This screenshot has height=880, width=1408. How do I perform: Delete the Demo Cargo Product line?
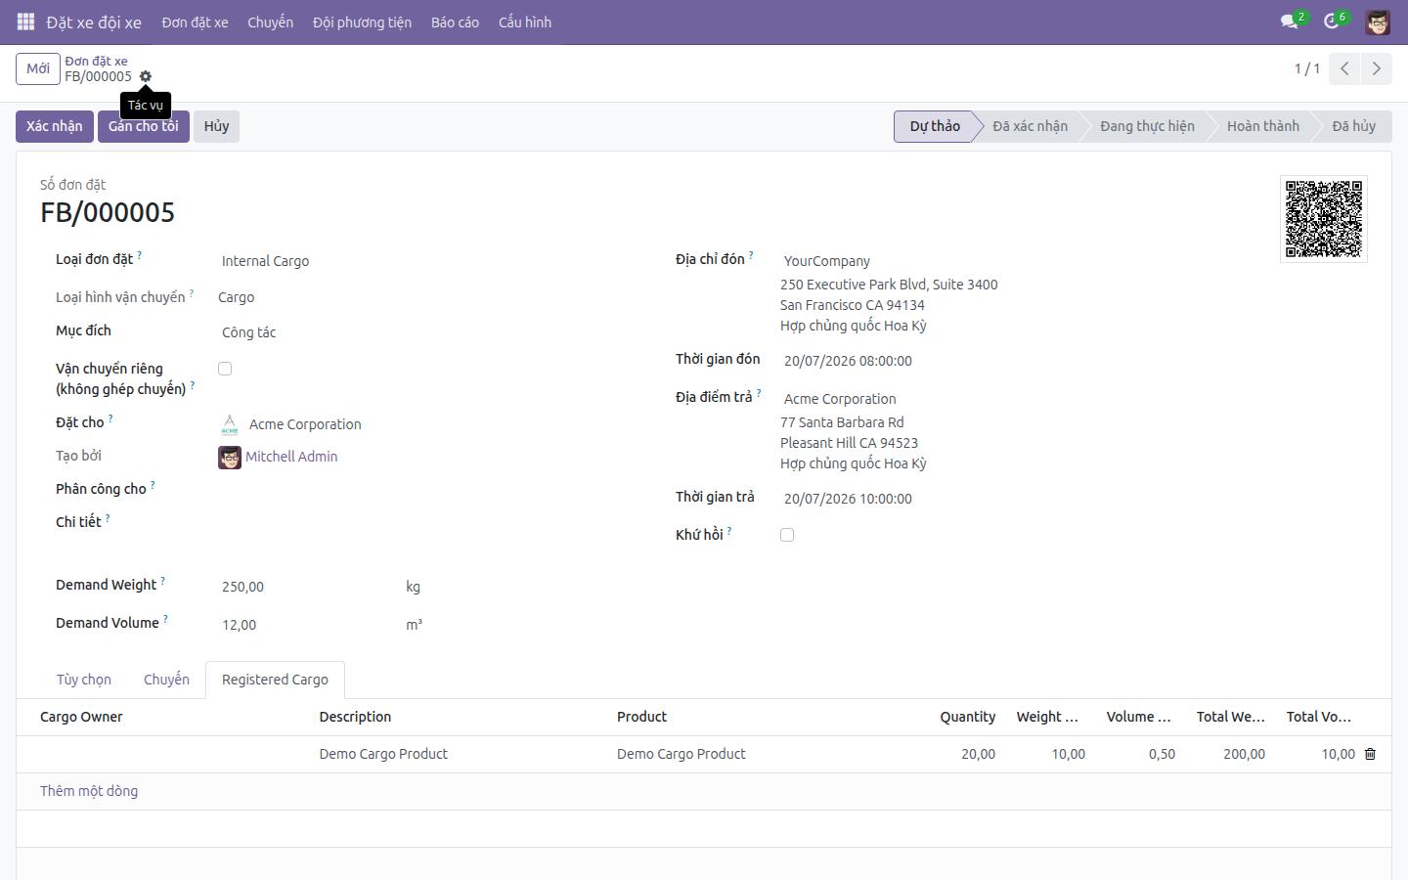pyautogui.click(x=1370, y=754)
